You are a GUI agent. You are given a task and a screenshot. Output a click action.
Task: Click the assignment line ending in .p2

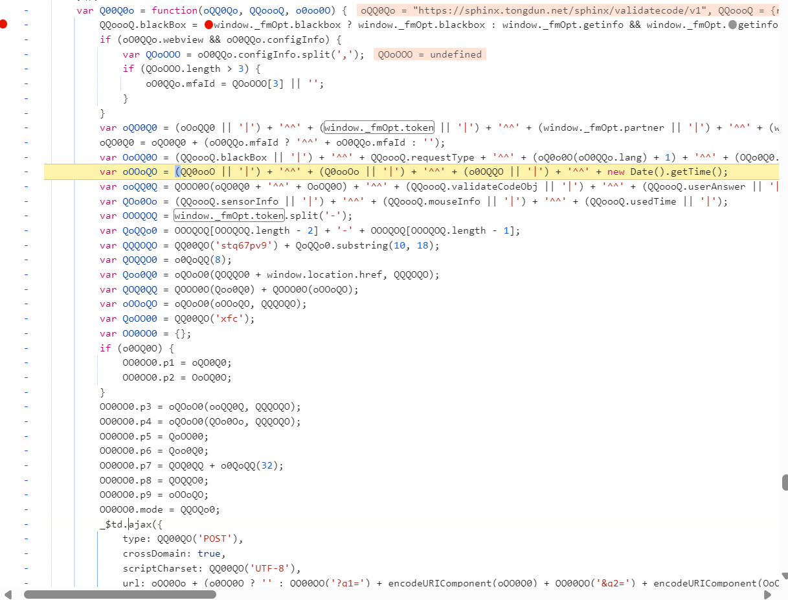pyautogui.click(x=177, y=377)
